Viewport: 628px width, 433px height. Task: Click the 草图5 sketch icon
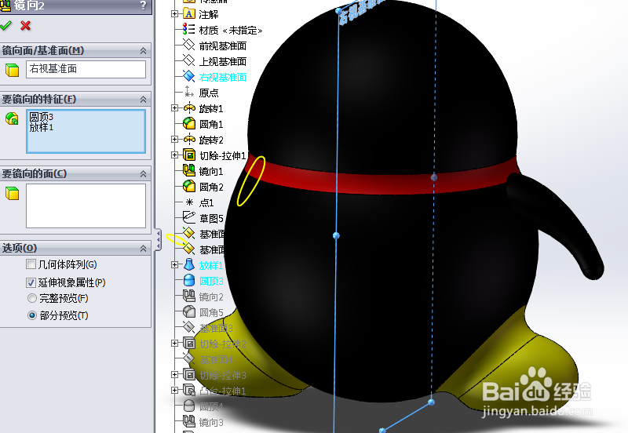pyautogui.click(x=189, y=218)
